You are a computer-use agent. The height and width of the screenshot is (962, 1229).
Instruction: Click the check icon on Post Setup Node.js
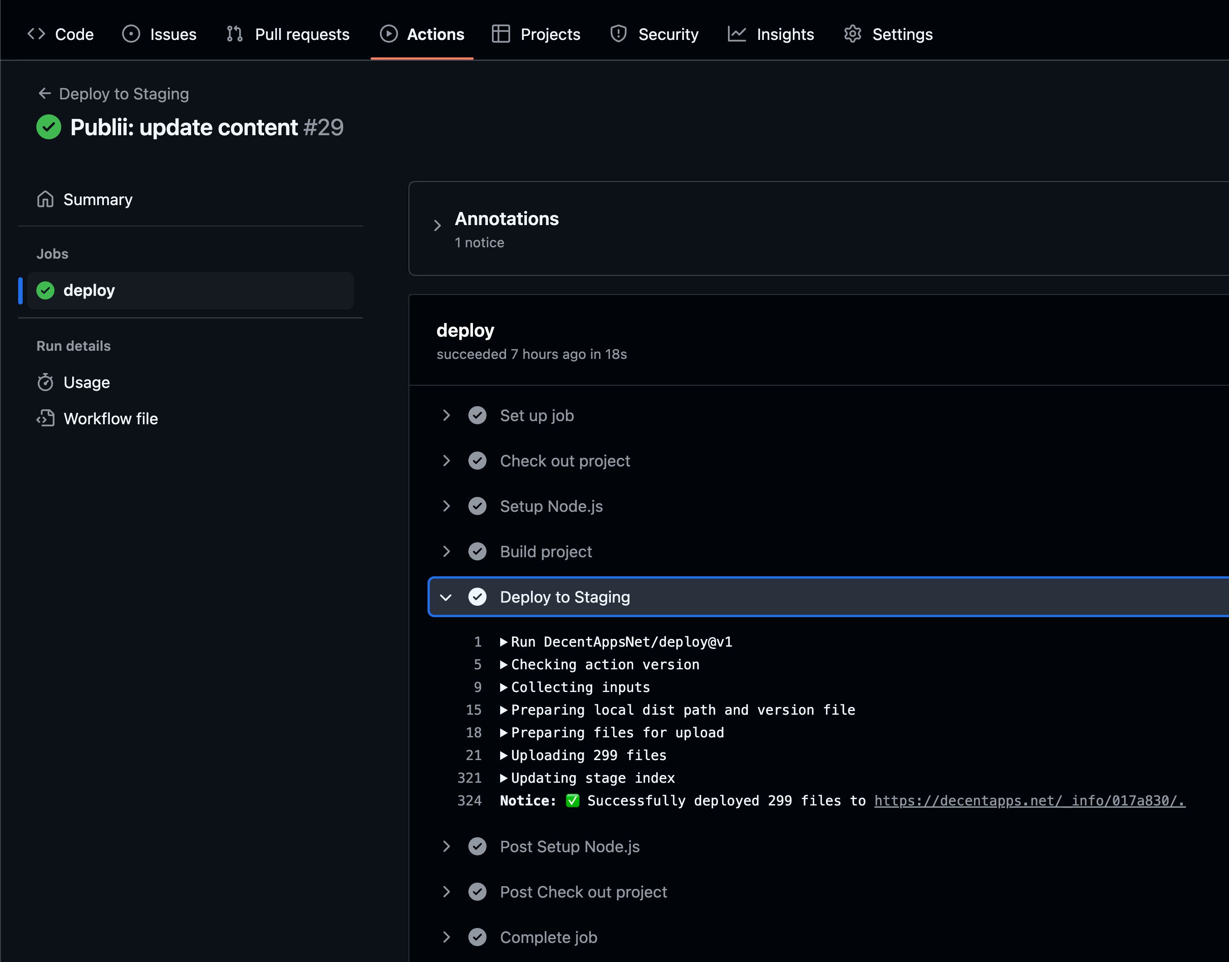click(477, 847)
